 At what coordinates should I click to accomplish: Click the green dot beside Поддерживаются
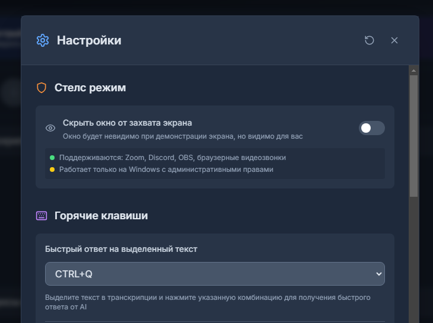tap(52, 158)
